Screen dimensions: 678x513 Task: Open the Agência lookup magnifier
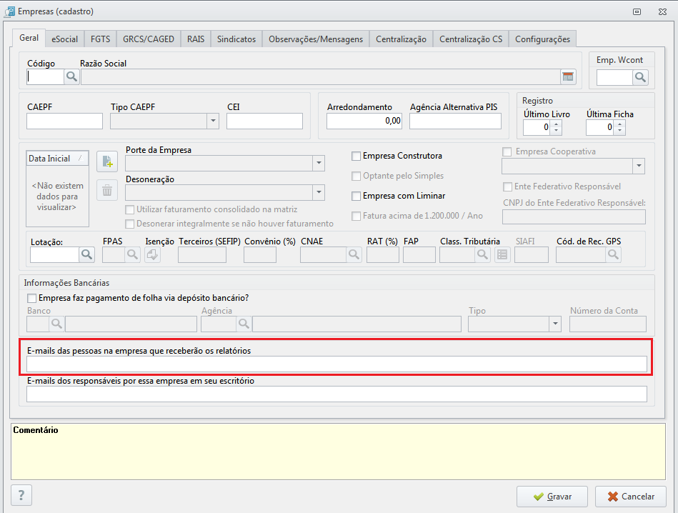(244, 324)
